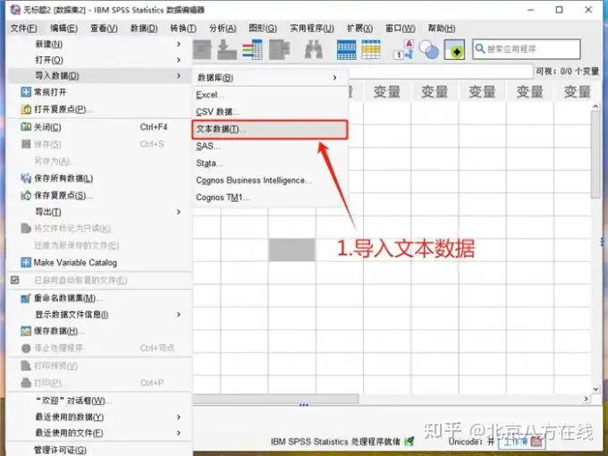The image size is (608, 456).
Task: Expand the 打开(O) submenu arrow
Action: point(178,60)
